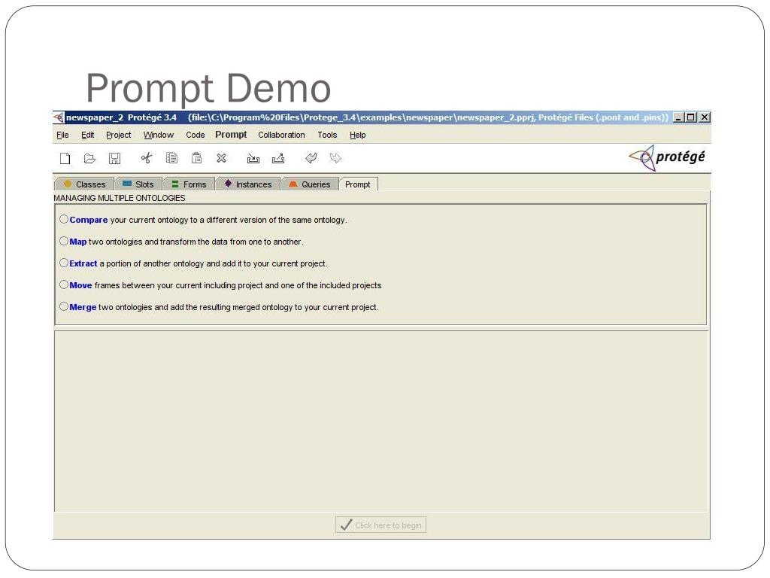Switch to the Forms tab
The height and width of the screenshot is (578, 770).
(189, 184)
